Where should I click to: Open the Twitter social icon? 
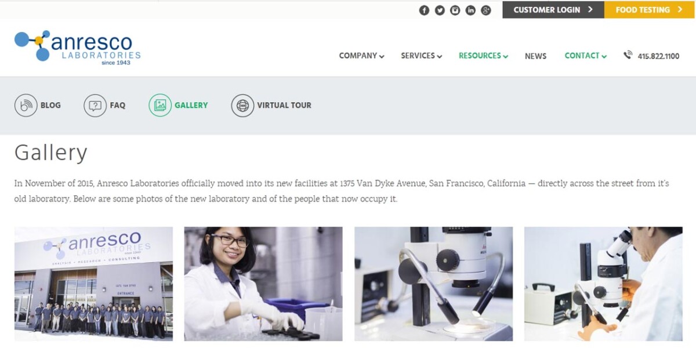tap(440, 10)
